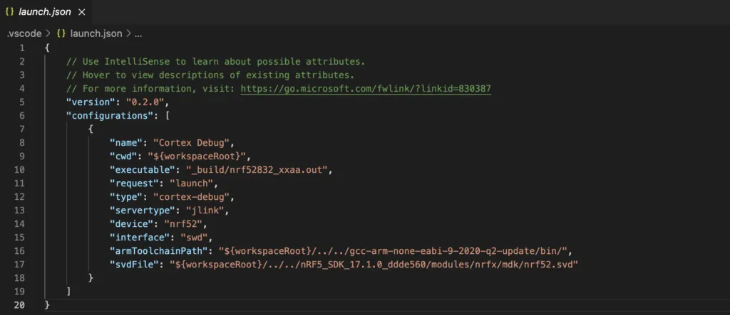Click the svdFile nrf52.svd path string
730x315 pixels.
pyautogui.click(x=371, y=264)
